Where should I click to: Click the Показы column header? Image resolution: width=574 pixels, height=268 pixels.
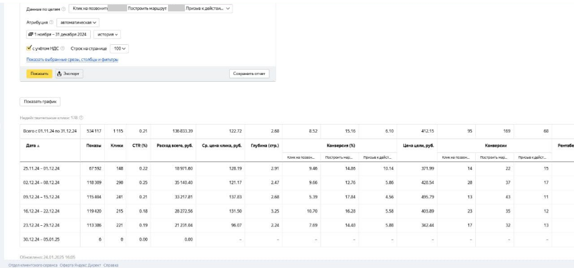point(93,145)
